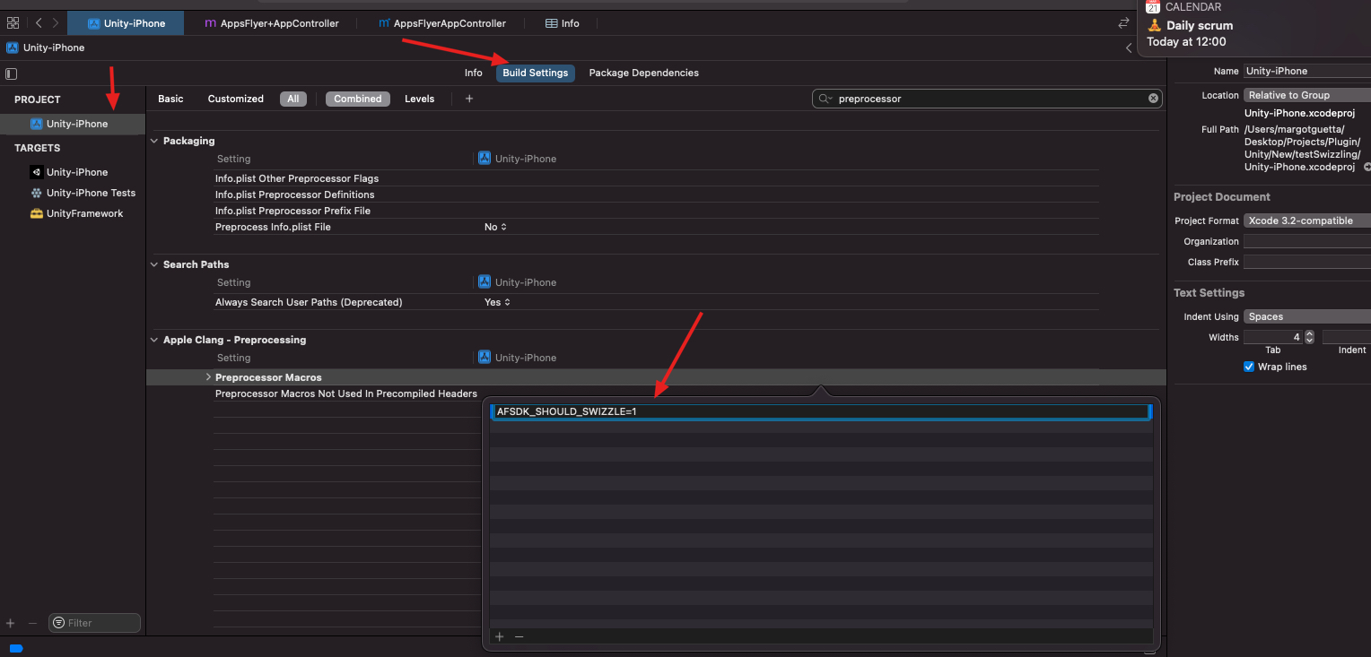Switch to AppsFlyer+AppController tab

(272, 23)
